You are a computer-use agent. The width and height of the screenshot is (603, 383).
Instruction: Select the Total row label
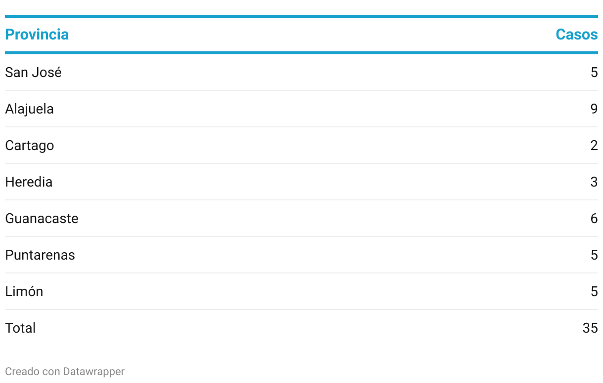[x=20, y=328]
